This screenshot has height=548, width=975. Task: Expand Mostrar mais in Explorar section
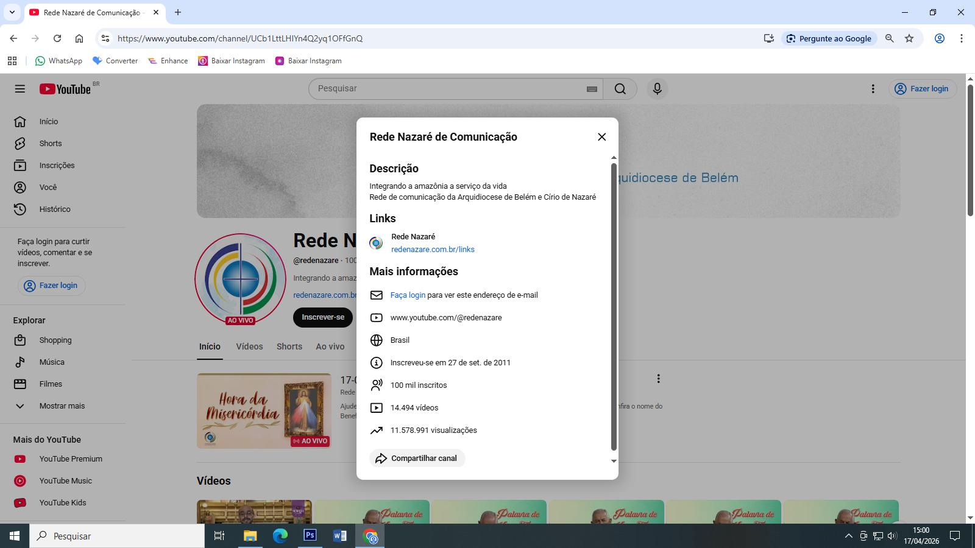pyautogui.click(x=62, y=406)
